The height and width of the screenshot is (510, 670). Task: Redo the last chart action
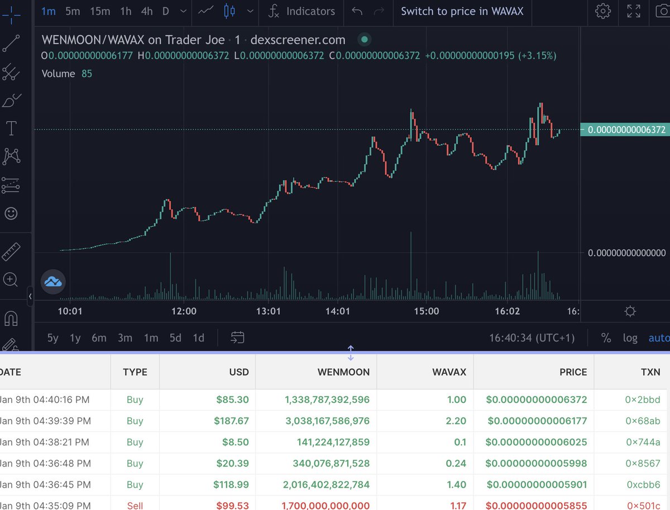tap(379, 11)
